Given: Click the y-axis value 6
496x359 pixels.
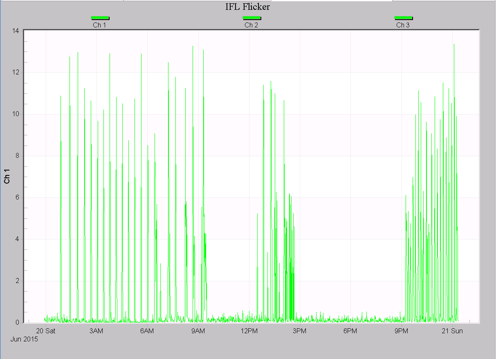Looking at the screenshot, I should 17,197.
